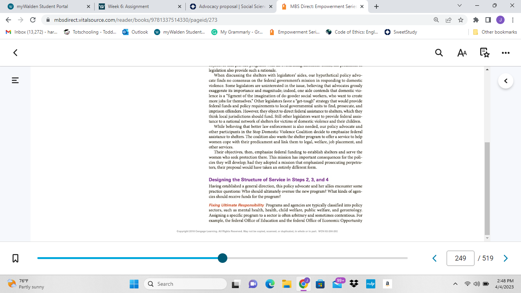Click the page number field showing 249
Viewport: 521px width, 293px height.
click(x=460, y=258)
